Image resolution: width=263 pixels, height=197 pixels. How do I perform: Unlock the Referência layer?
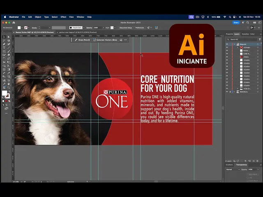[230, 92]
